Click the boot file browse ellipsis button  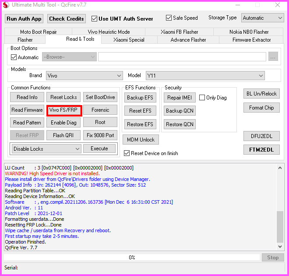(x=273, y=57)
